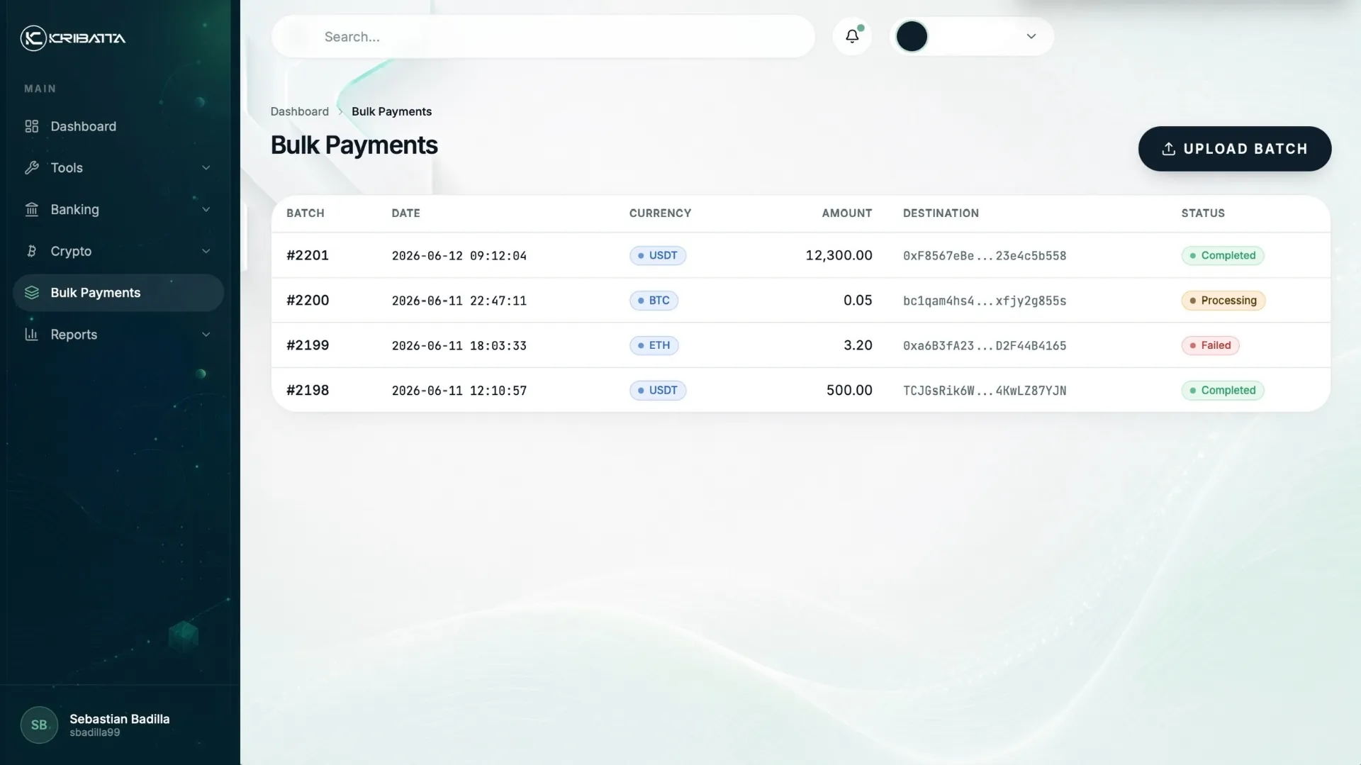Click the Upload Batch button
This screenshot has height=765, width=1361.
[1235, 149]
